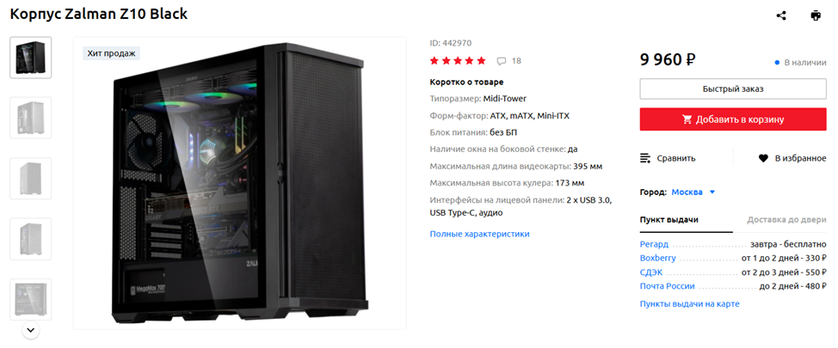Switch to the Доставка до двери tab
This screenshot has height=348, width=838.
tap(786, 219)
